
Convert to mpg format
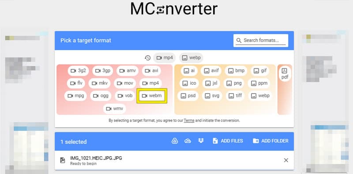(x=75, y=96)
